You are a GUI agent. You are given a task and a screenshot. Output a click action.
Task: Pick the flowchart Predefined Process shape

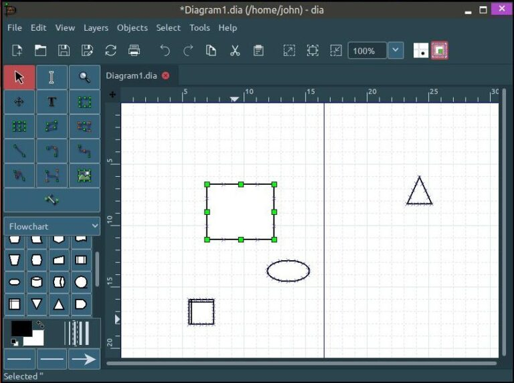coord(81,260)
